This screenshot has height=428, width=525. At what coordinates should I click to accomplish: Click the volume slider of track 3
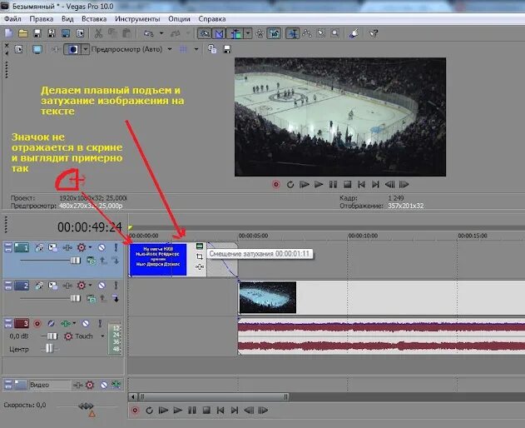[x=52, y=336]
